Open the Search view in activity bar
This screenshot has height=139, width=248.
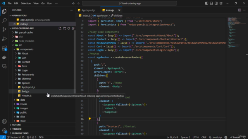point(4,20)
